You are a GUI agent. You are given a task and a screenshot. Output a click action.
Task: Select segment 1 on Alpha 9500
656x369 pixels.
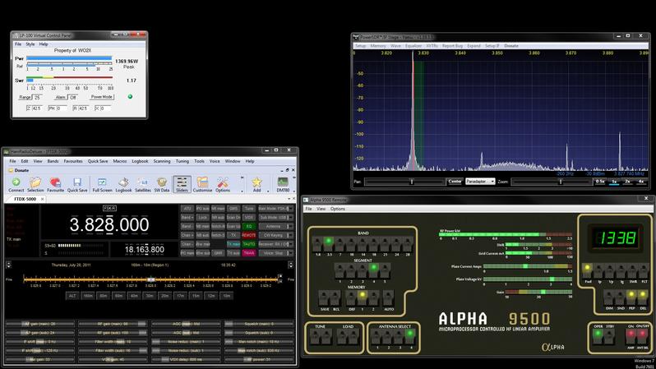340,270
